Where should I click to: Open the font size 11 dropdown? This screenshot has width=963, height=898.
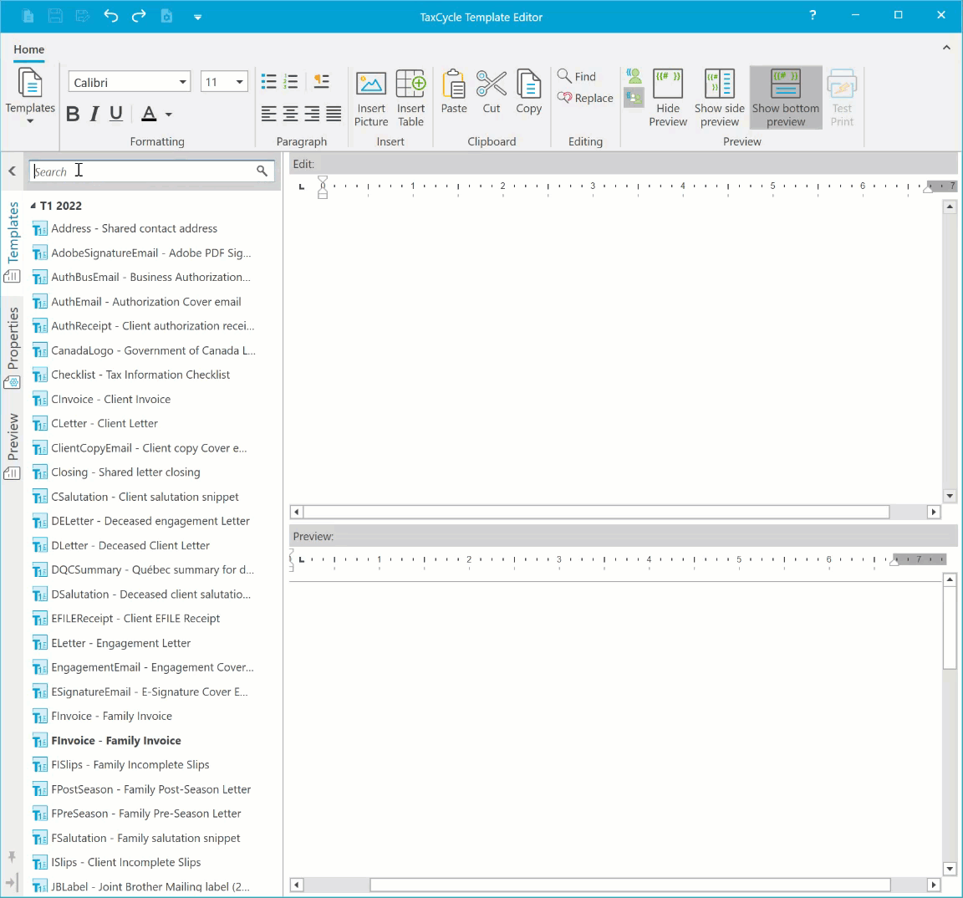(x=240, y=82)
